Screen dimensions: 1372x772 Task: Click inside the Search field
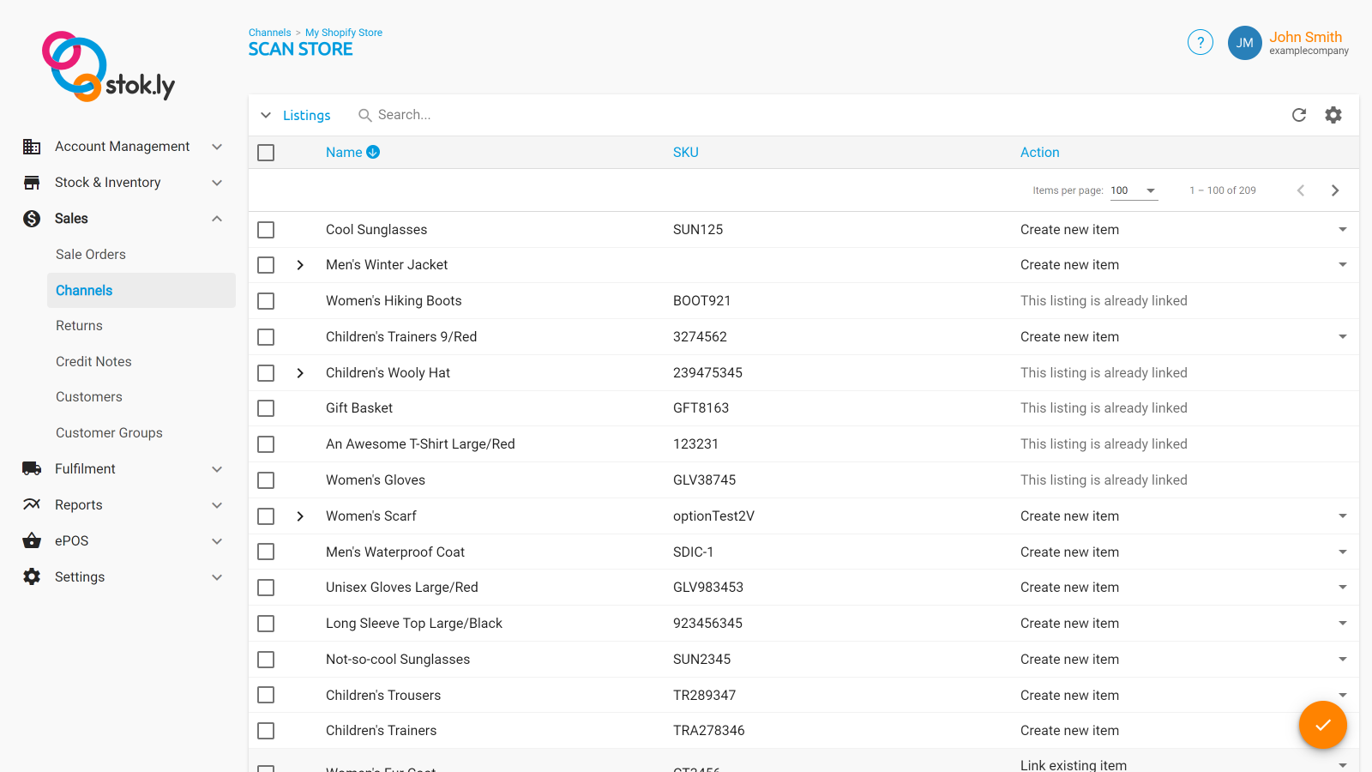tap(420, 114)
